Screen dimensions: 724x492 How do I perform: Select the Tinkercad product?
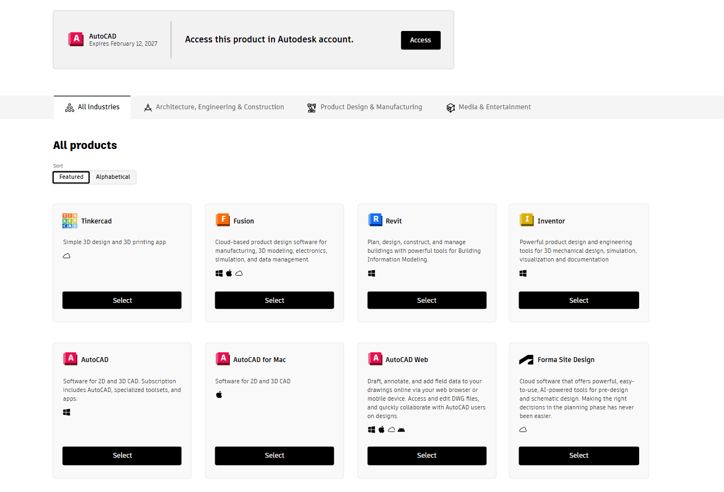pos(122,300)
